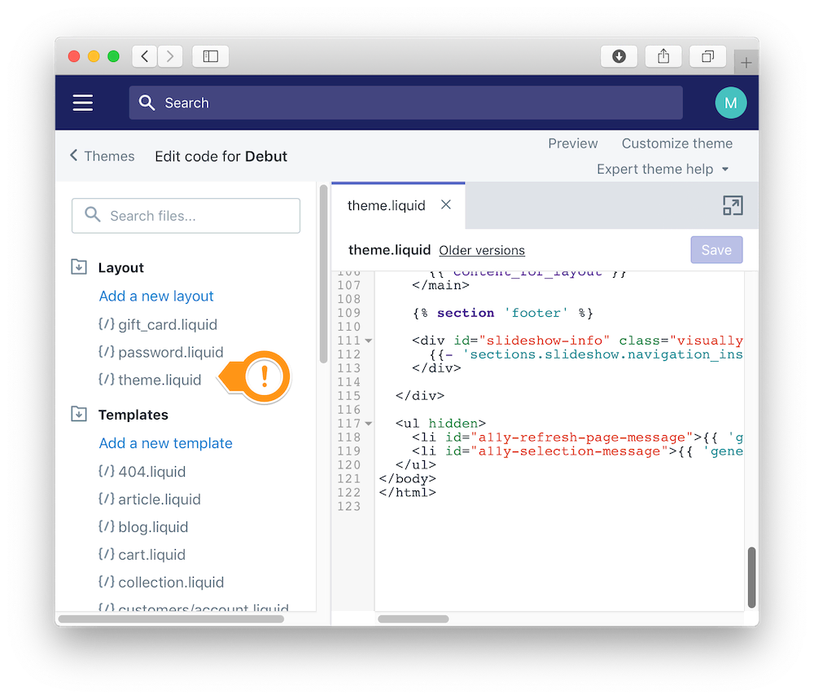
Task: Click the </html> code line
Action: pyautogui.click(x=408, y=493)
